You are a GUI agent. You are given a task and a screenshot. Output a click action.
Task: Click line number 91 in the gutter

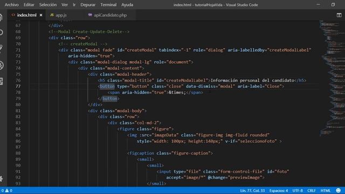click(18, 171)
